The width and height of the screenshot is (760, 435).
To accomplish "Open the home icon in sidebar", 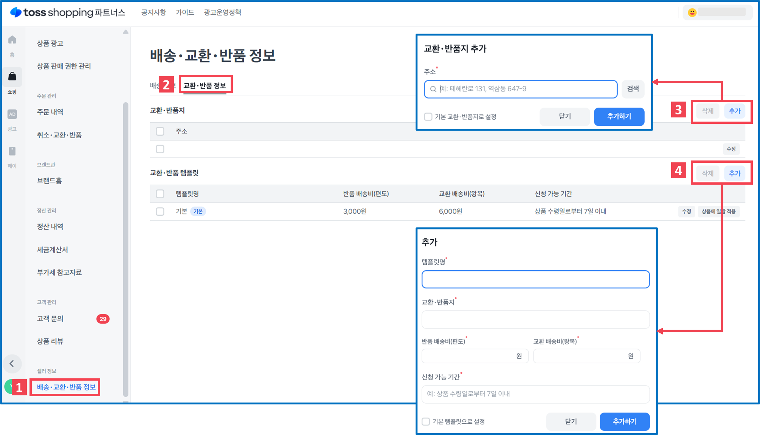I will (x=12, y=40).
